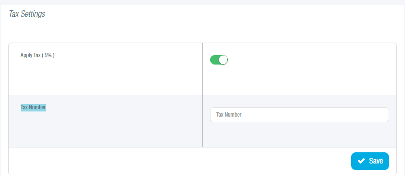Click the highlighted "Tax Number" label
This screenshot has height=176, width=405.
click(33, 107)
